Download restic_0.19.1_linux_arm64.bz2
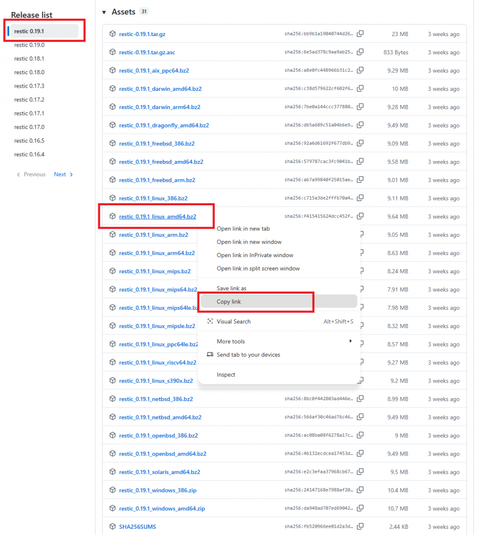The height and width of the screenshot is (535, 486). click(157, 253)
